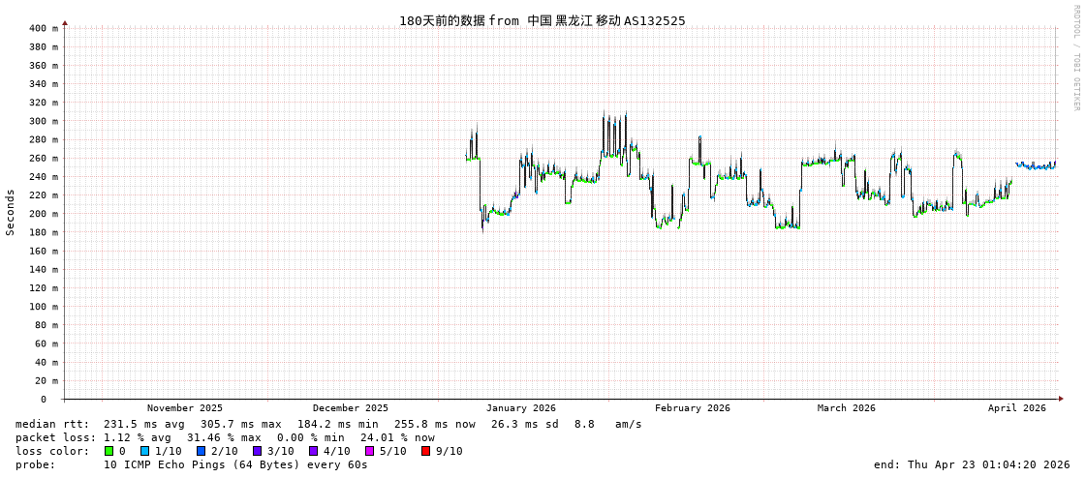This screenshot has width=1086, height=478.
Task: Click the violet 4/10 loss swatch
Action: pyautogui.click(x=313, y=451)
